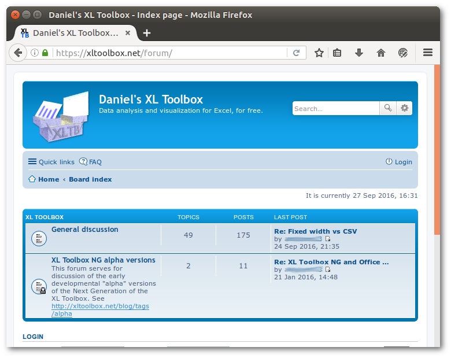451x358 pixels.
Task: Click posts count 175
Action: [243, 235]
